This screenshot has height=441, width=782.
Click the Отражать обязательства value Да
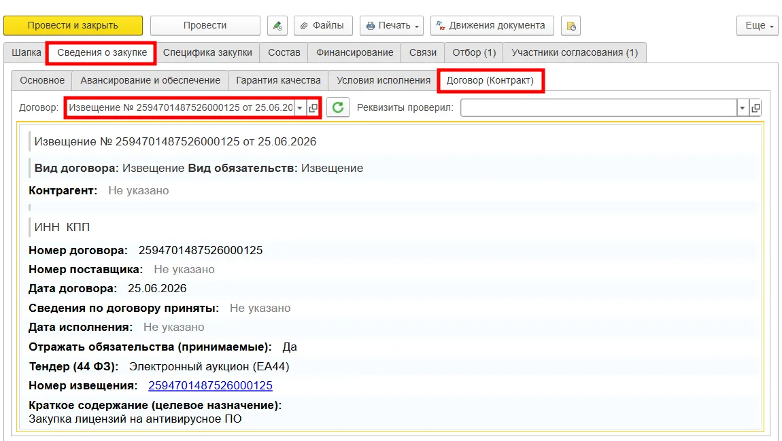click(290, 347)
